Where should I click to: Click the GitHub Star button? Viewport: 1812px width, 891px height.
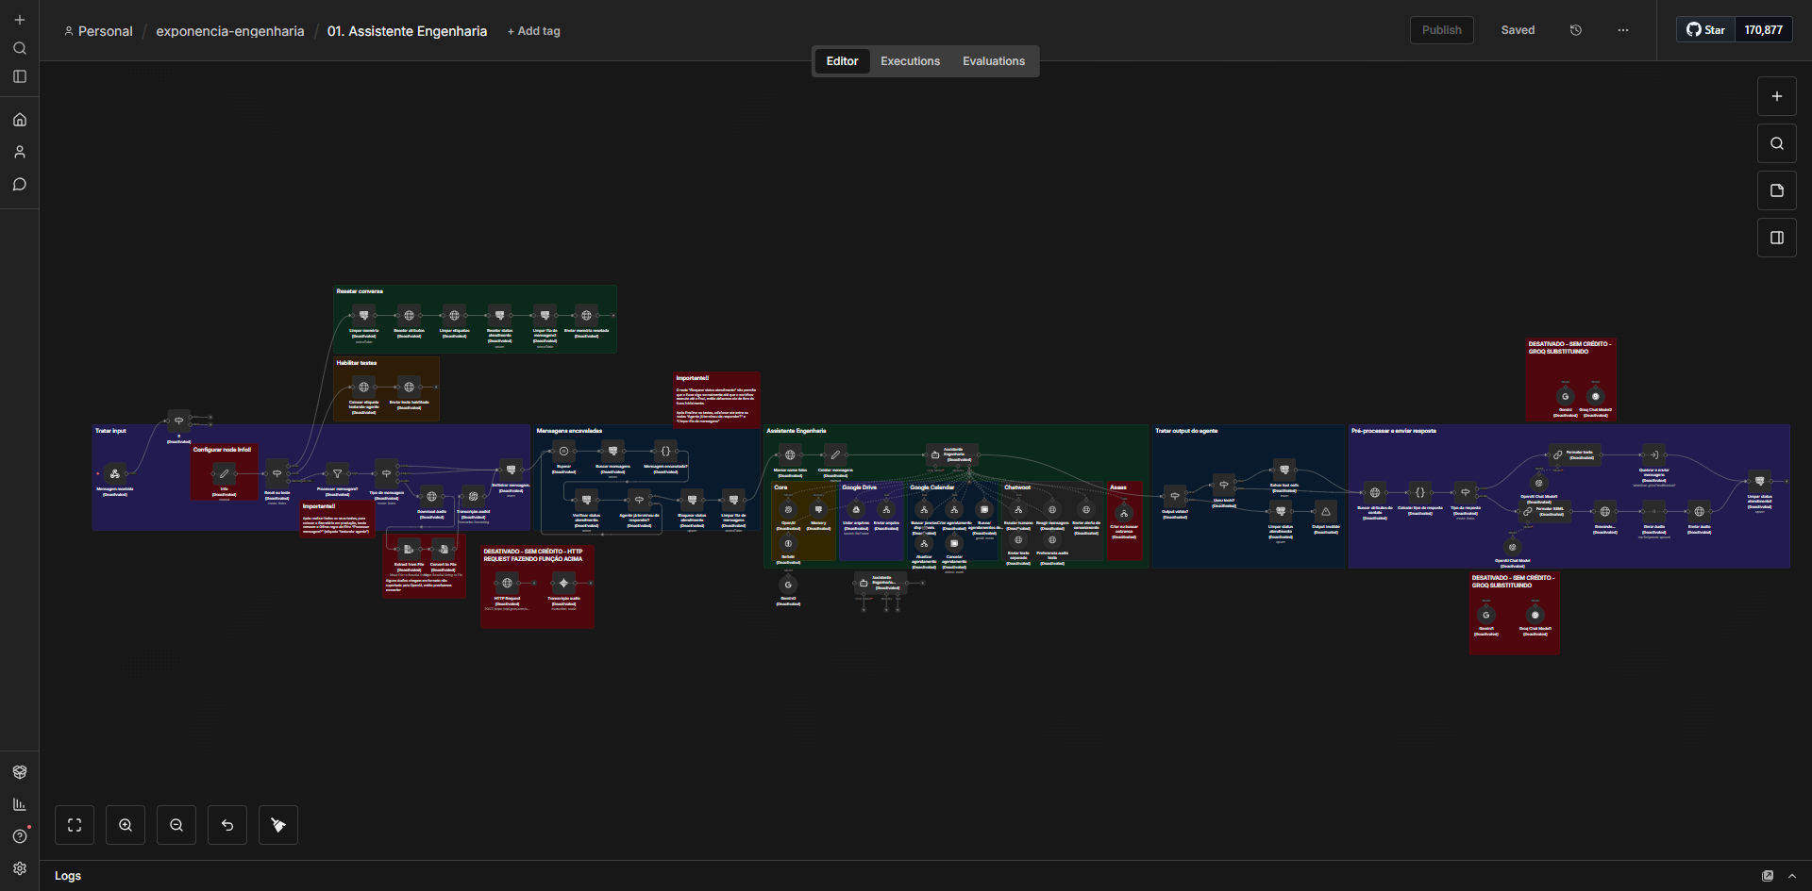tap(1706, 30)
